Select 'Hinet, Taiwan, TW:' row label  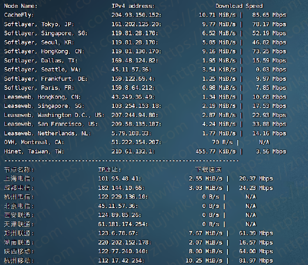point(34,152)
